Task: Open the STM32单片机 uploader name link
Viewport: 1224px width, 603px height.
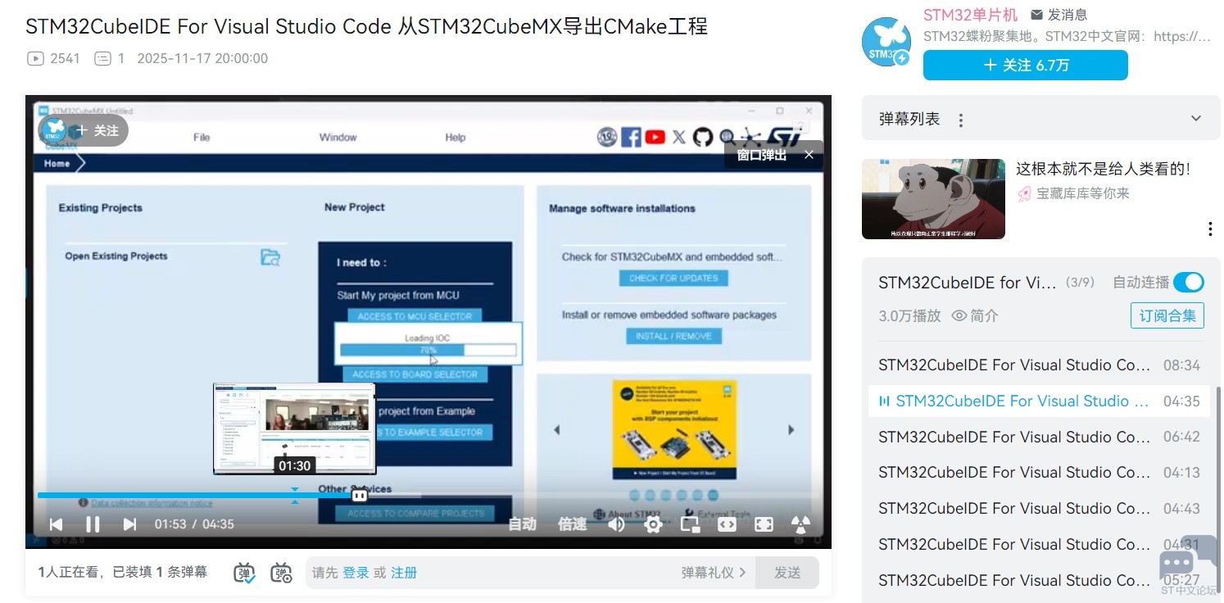Action: click(970, 15)
